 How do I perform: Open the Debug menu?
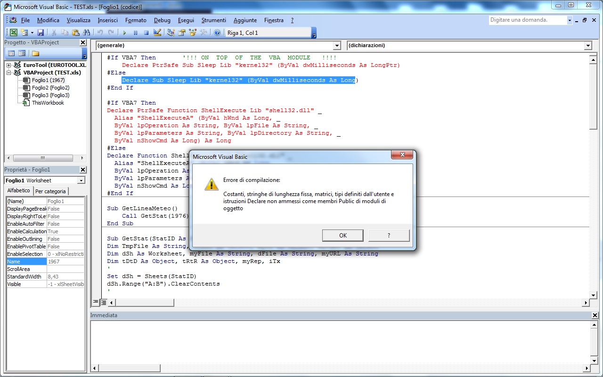click(162, 20)
